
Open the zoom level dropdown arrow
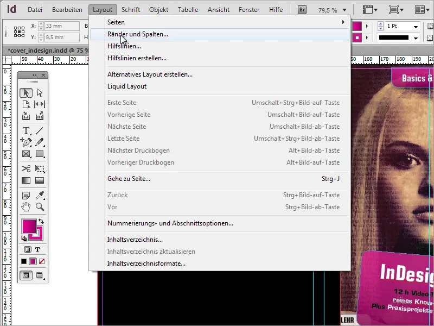(344, 10)
